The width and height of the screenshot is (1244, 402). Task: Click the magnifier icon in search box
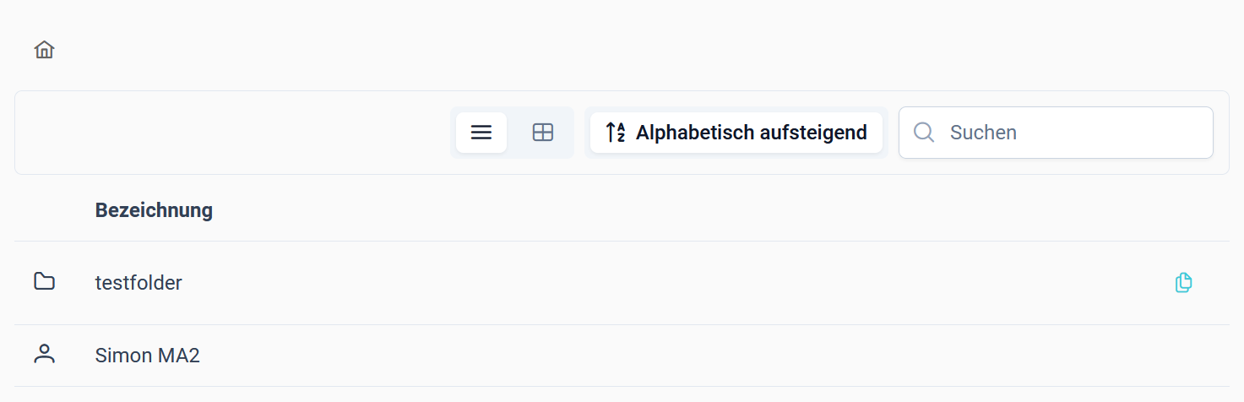click(924, 133)
